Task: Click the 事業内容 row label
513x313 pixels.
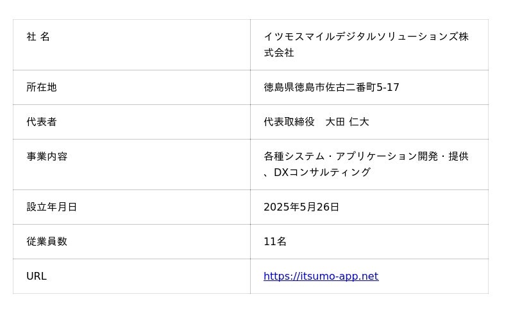Action: (x=46, y=156)
